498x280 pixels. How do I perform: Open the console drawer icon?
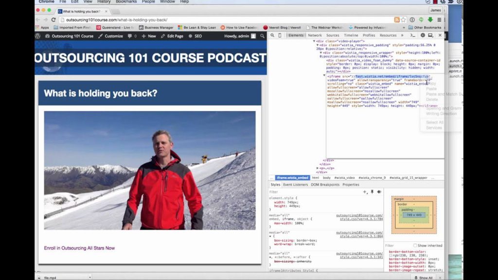tap(413, 35)
